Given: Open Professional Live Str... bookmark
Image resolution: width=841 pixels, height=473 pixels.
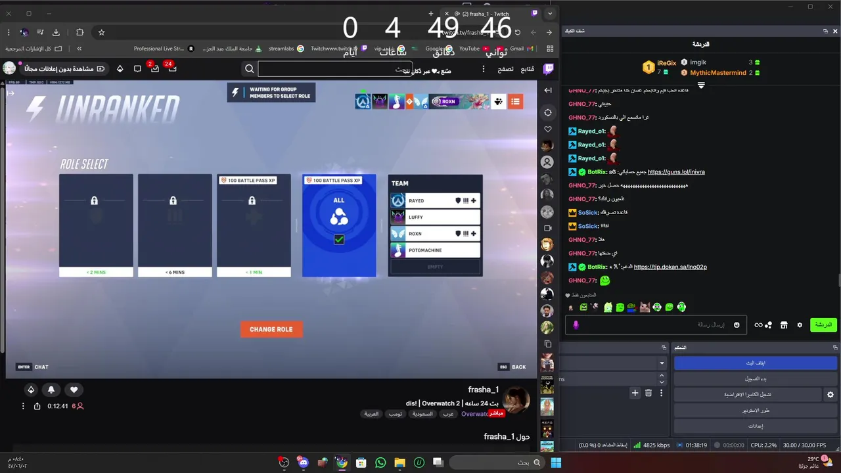Looking at the screenshot, I should (164, 49).
